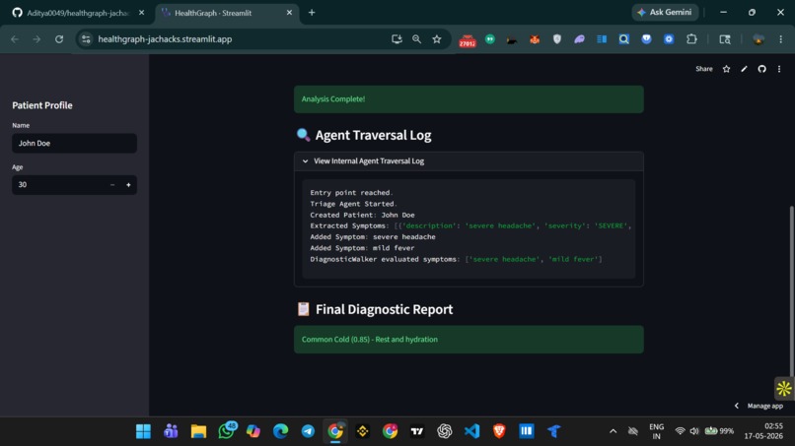This screenshot has height=446, width=795.
Task: Open a new browser tab
Action: (x=312, y=13)
